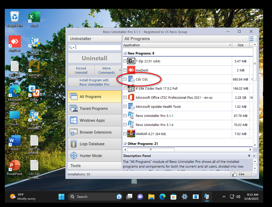Check the Microsoft Office LTSC checkbox

[125, 97]
